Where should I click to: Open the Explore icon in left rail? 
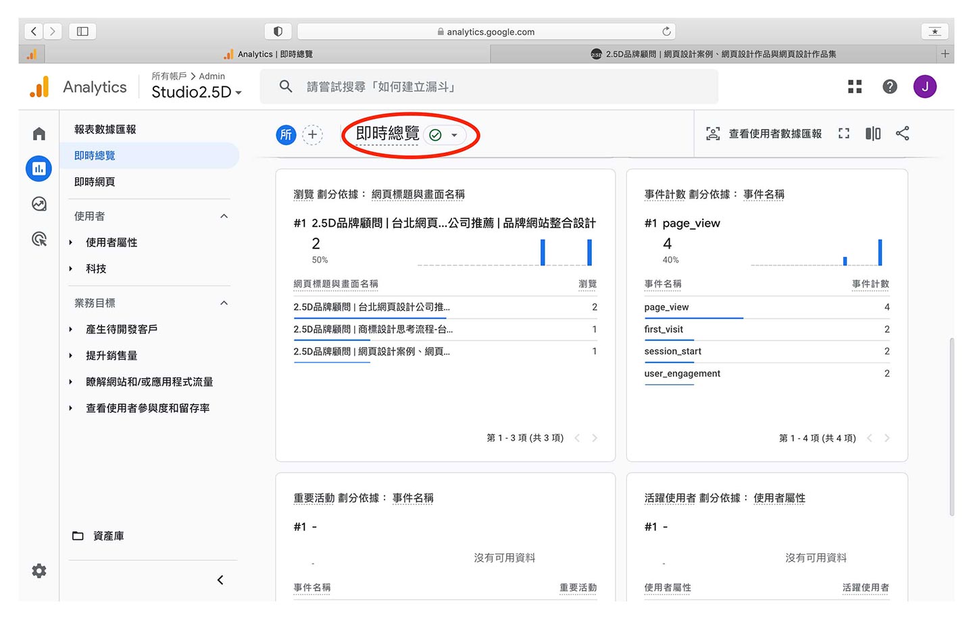click(39, 203)
